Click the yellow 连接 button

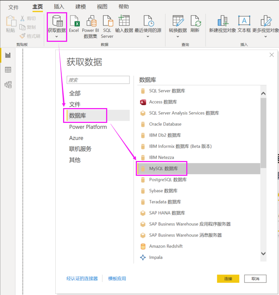click(228, 279)
